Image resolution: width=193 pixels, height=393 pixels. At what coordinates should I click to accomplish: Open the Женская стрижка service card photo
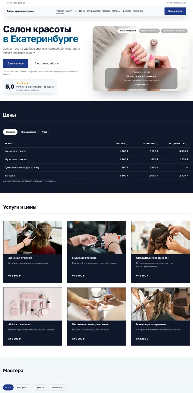click(x=33, y=238)
